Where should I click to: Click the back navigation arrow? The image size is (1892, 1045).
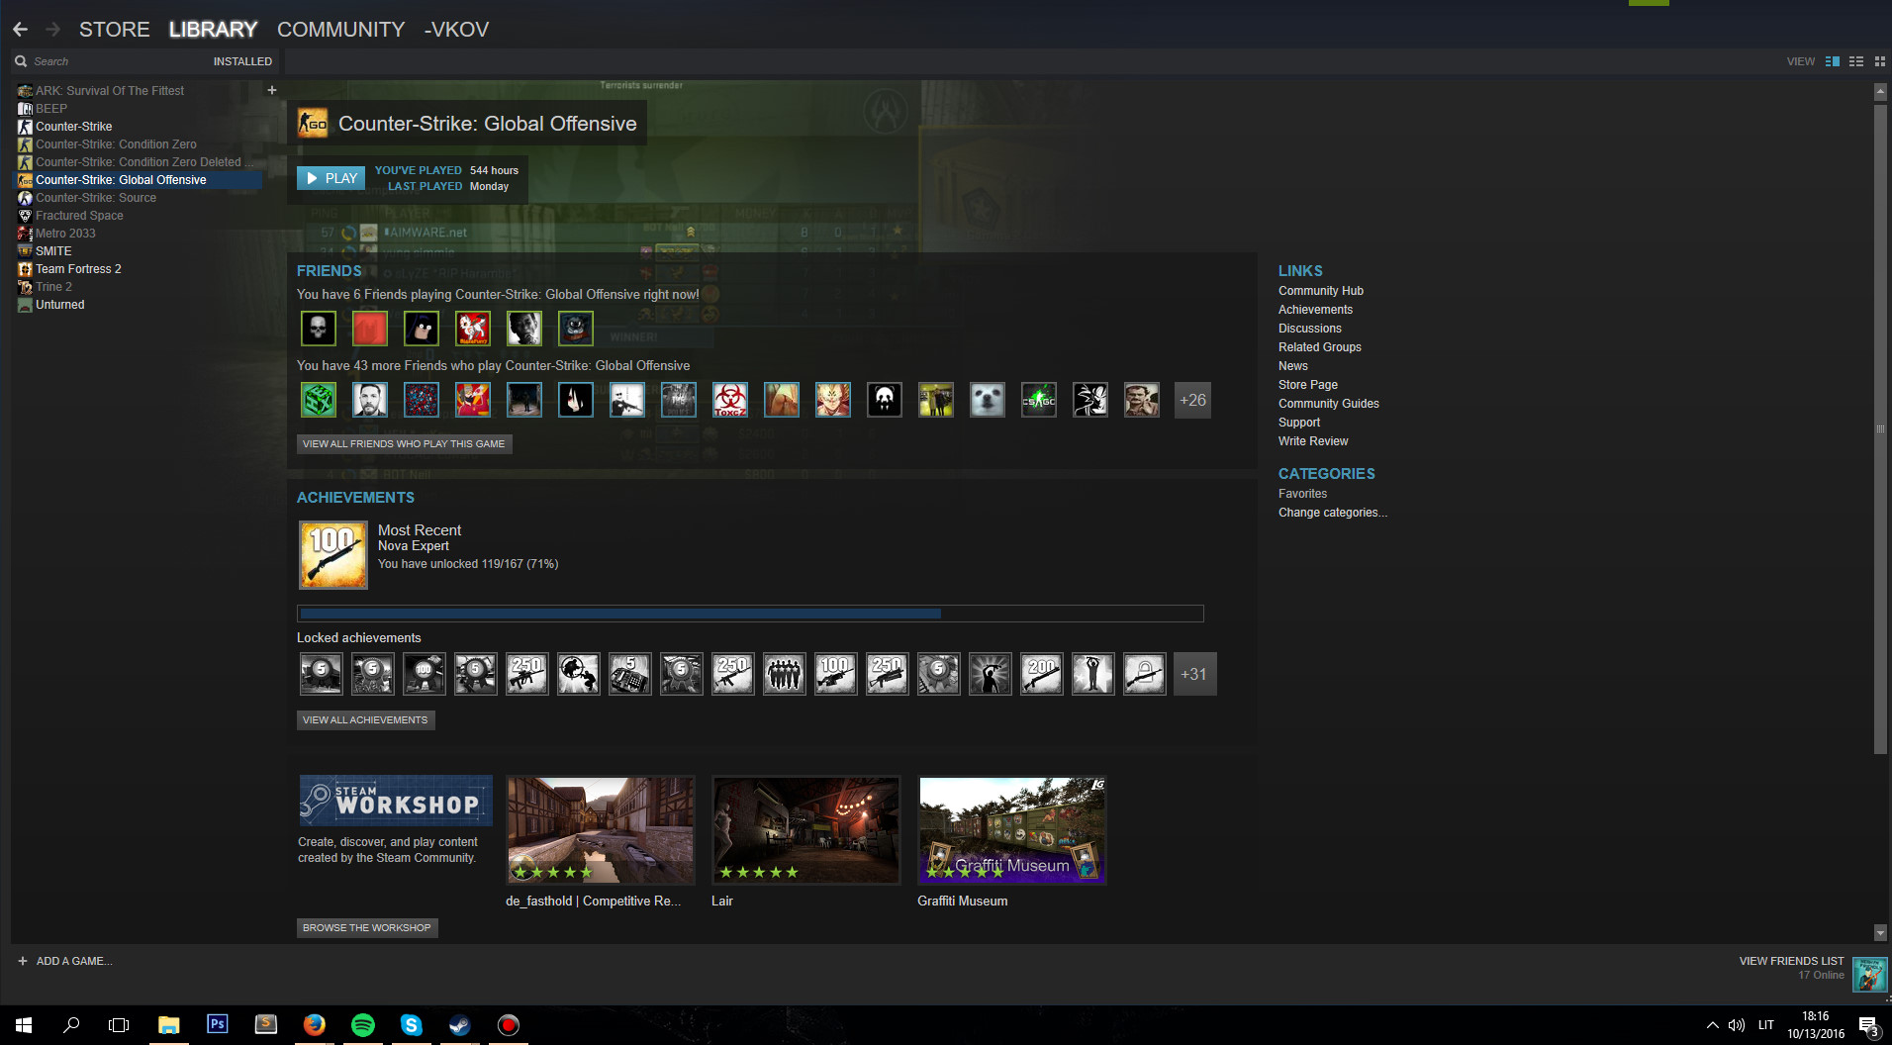click(x=20, y=30)
